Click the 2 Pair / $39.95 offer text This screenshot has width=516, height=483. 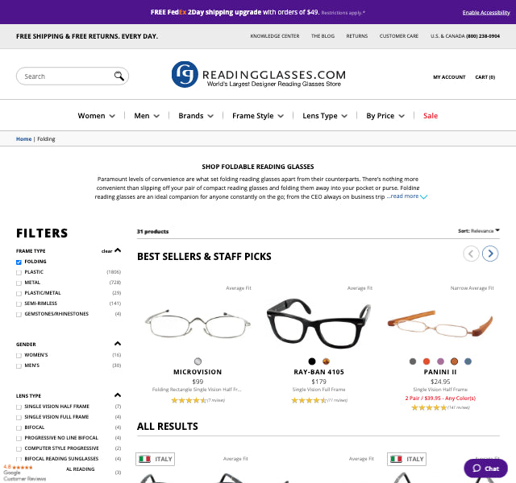(x=440, y=398)
